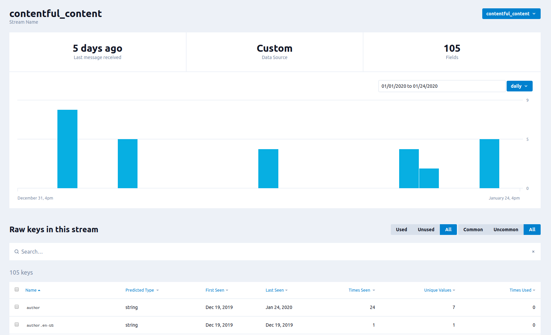Click the shortest chart bar
551x335 pixels.
(429, 178)
